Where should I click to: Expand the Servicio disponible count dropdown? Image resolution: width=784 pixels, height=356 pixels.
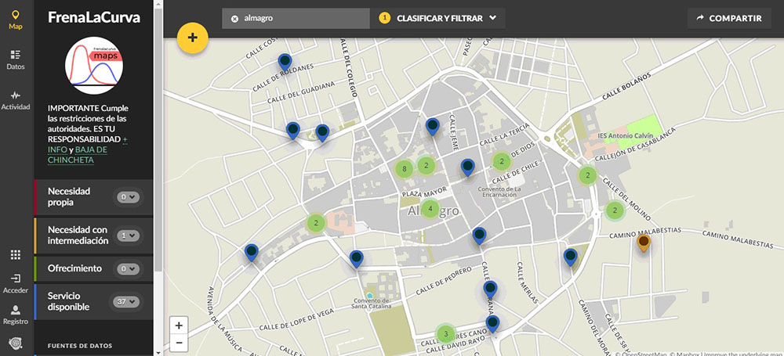click(125, 301)
